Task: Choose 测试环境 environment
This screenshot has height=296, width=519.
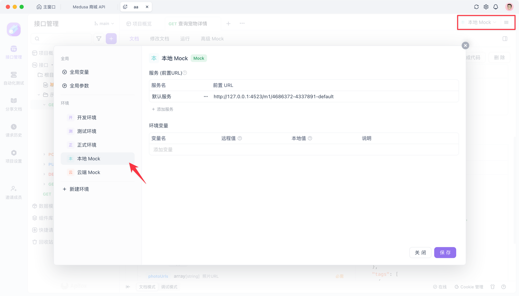Action: 98,131
